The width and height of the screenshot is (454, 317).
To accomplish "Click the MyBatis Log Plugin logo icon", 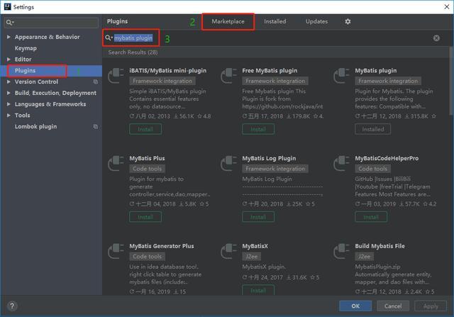I will coord(228,163).
